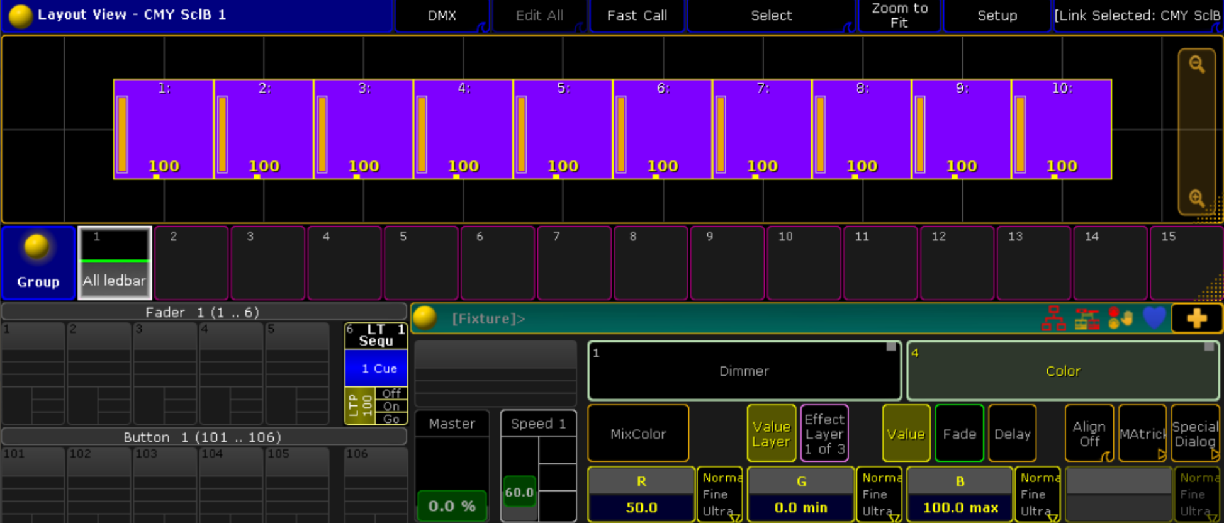
Task: Toggle Effect Layer 1 of 3
Action: (824, 434)
